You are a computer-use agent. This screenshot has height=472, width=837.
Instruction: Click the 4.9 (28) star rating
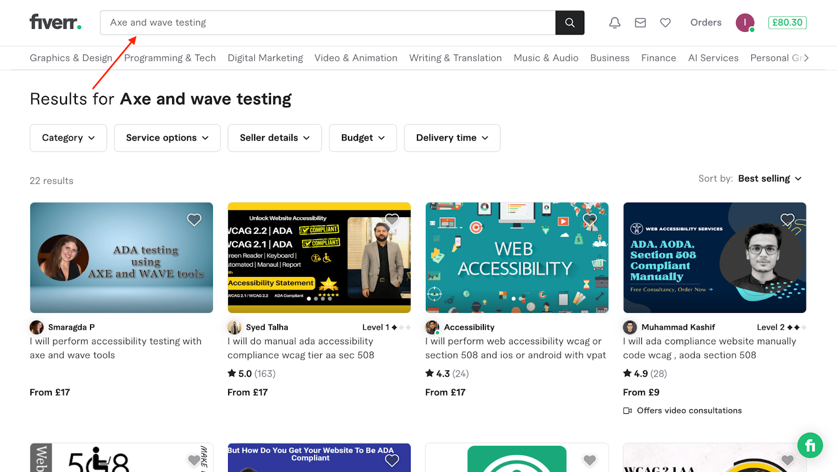(x=645, y=374)
